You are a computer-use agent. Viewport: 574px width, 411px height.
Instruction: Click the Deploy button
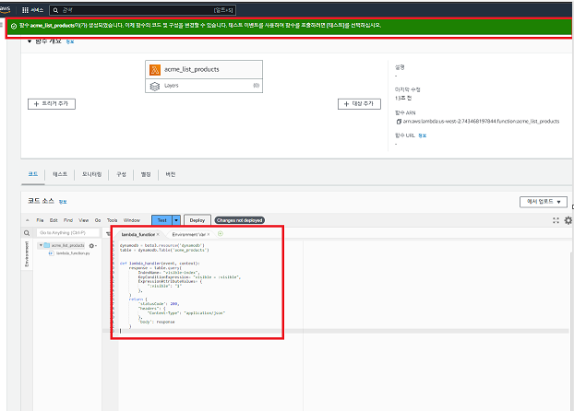197,220
